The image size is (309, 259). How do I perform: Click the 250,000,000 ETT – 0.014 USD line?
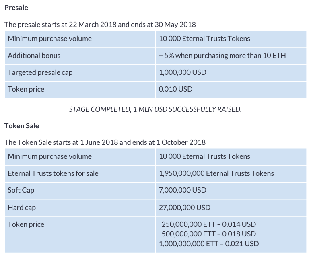(208, 224)
